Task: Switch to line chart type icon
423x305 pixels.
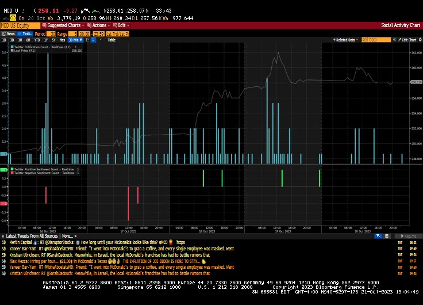Action: 88,40
